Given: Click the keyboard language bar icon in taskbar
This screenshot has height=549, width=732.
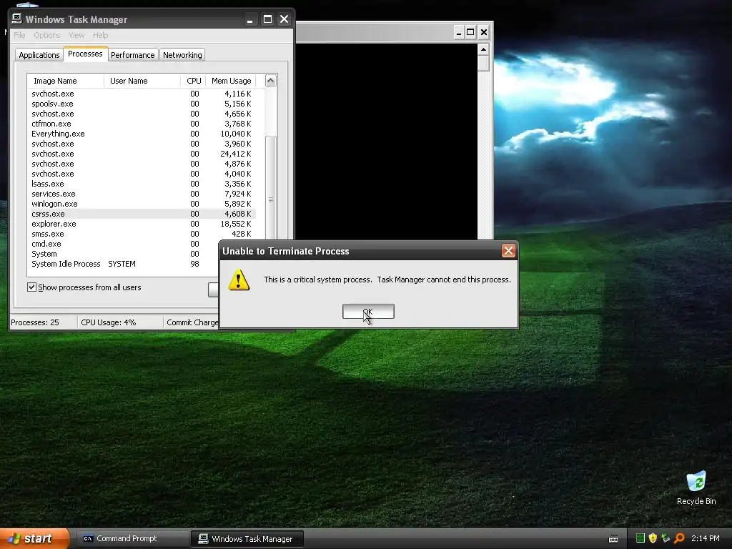Looking at the screenshot, I should tap(613, 539).
